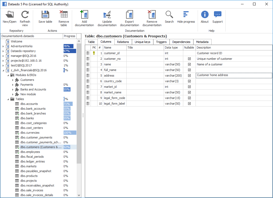Viewport: 273px width, 198px height.
Task: Expand the projects@192.168.0.16 node
Action: (x=3, y=61)
